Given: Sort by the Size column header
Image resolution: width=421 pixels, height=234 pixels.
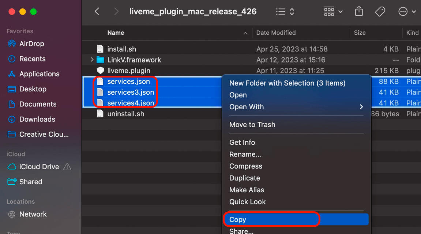Looking at the screenshot, I should (x=360, y=33).
